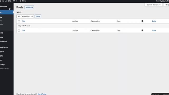Viewport: 169px width, 95px height.
Task: Open Users in the sidebar menu
Action: [x=1, y=56]
